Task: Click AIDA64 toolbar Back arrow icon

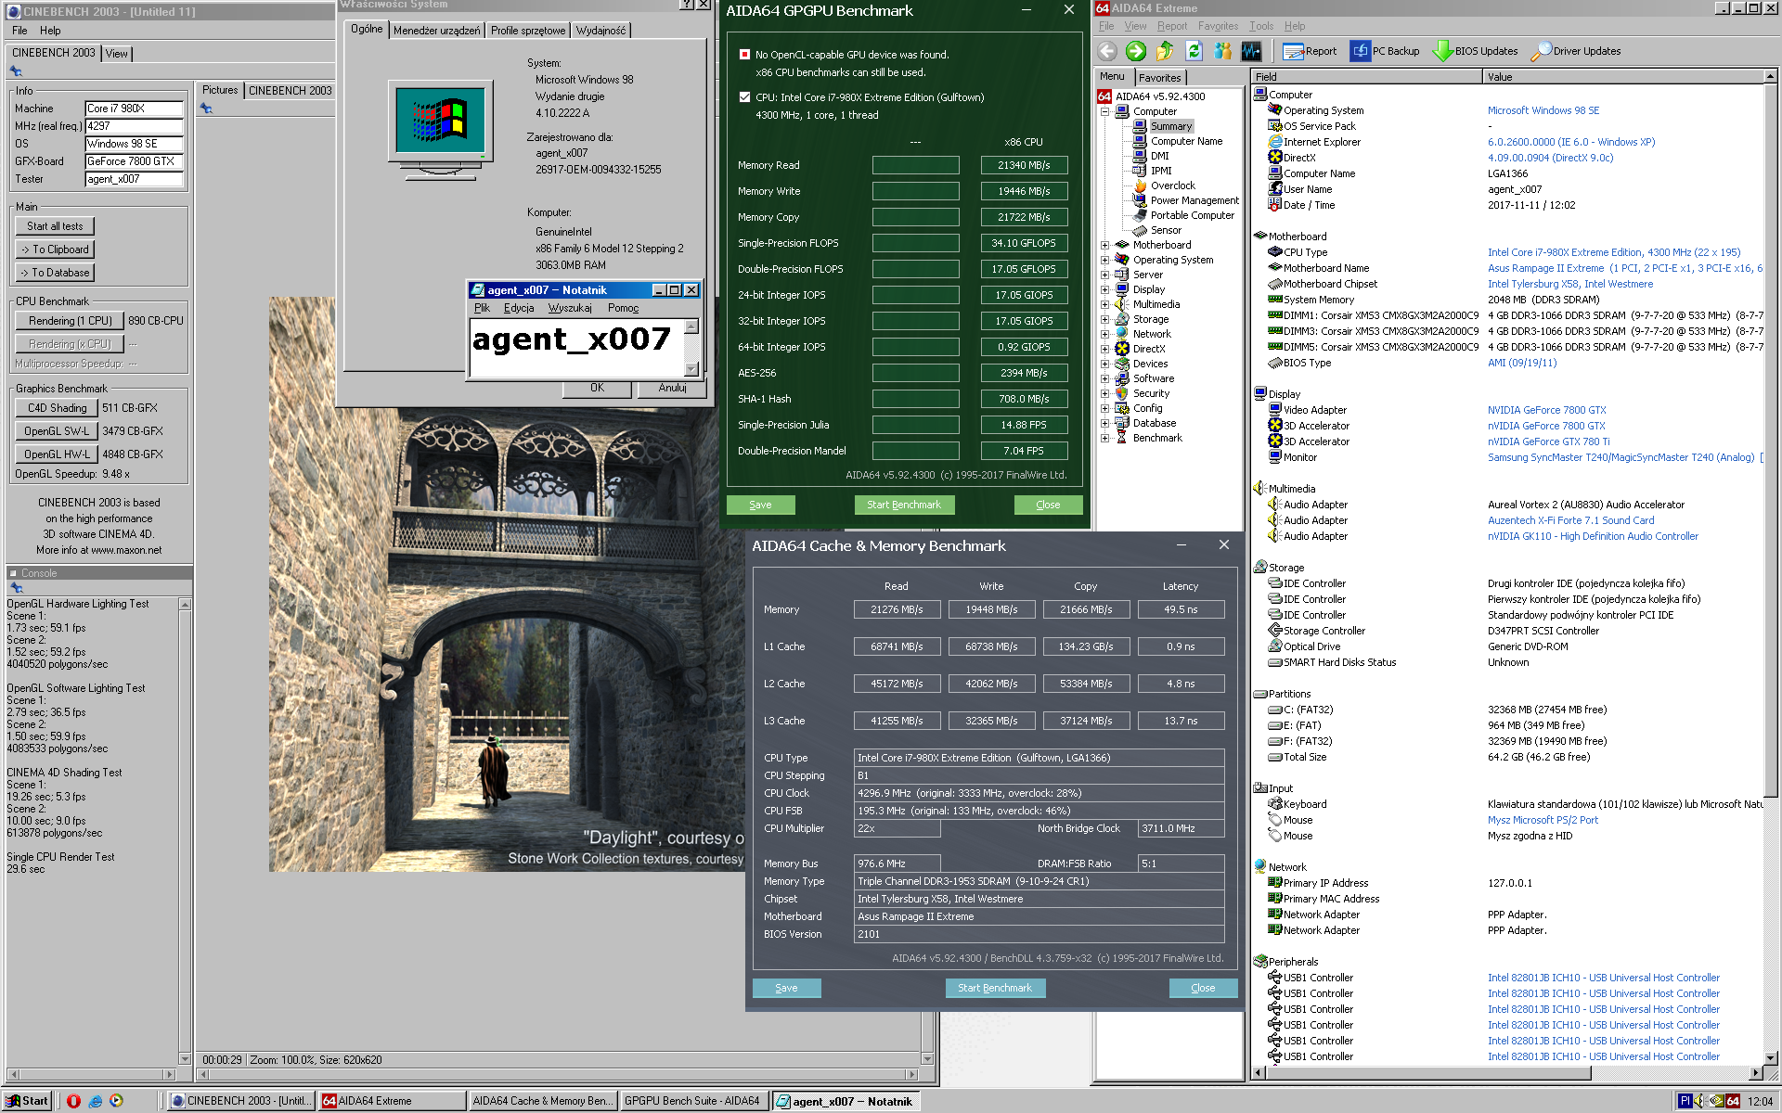Action: pyautogui.click(x=1107, y=51)
